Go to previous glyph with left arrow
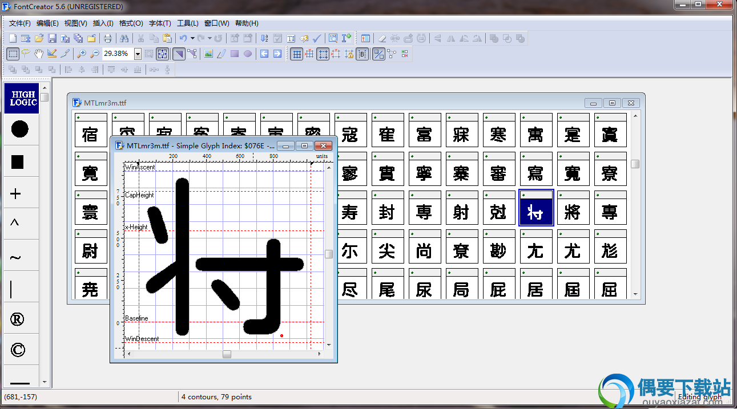This screenshot has height=409, width=737. point(264,54)
